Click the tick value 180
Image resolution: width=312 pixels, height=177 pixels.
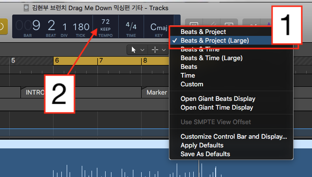(81, 27)
